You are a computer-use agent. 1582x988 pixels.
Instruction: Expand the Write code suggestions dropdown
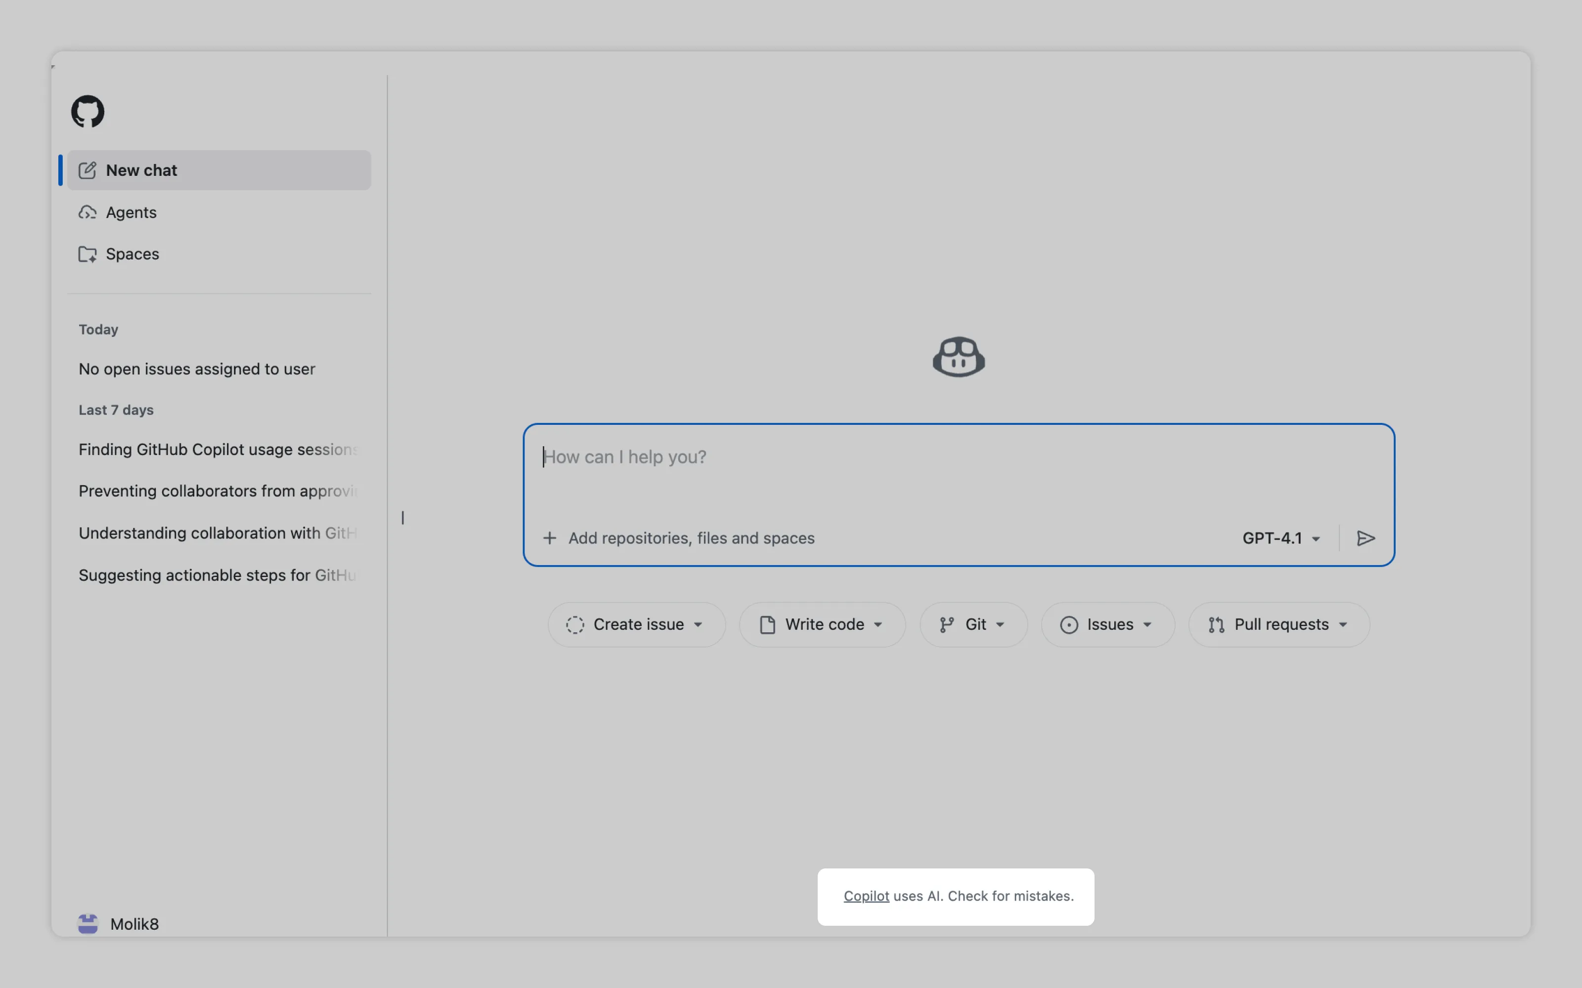822,625
